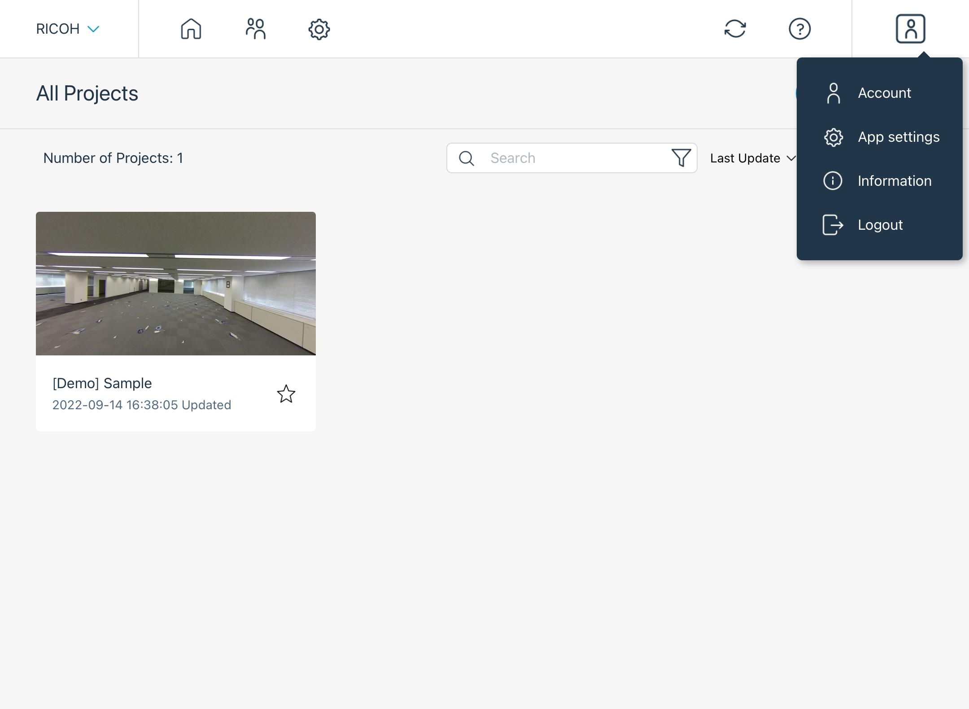Open help question mark icon
Screen dimensions: 969x709
[799, 29]
